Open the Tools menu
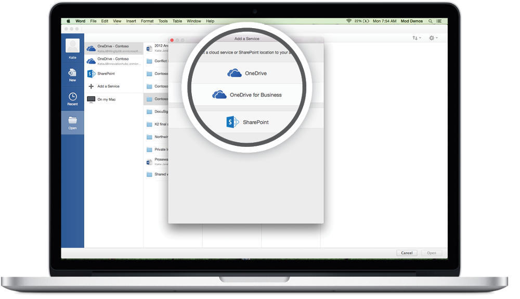 (x=163, y=21)
